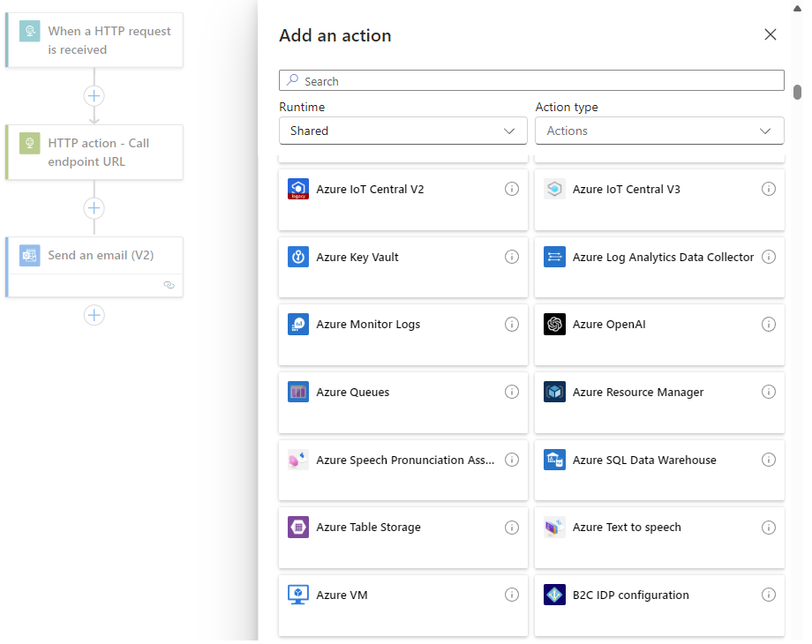Select the Azure Key Vault connector icon
This screenshot has height=644, width=812.
click(x=298, y=257)
